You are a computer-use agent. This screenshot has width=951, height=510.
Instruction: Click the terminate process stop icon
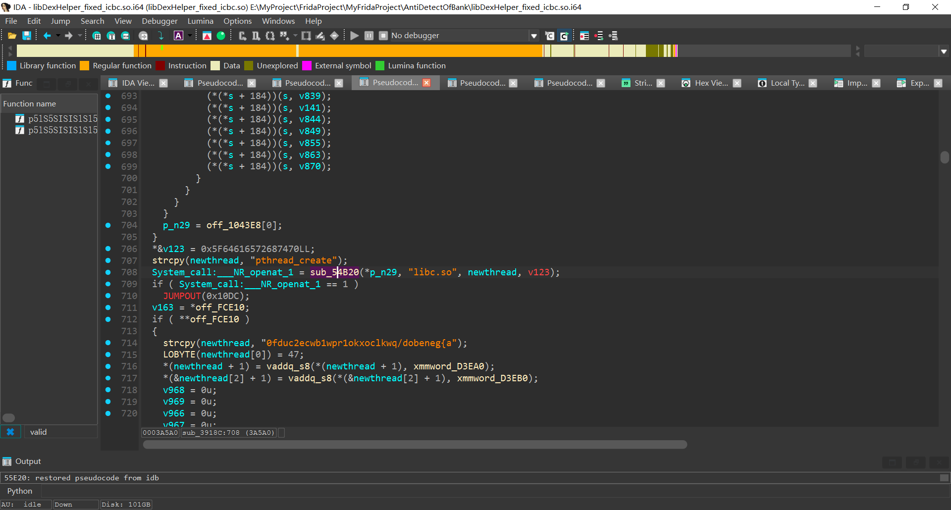383,36
